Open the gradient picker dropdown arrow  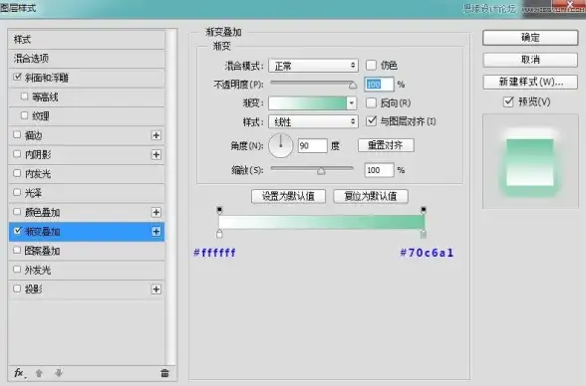[351, 102]
